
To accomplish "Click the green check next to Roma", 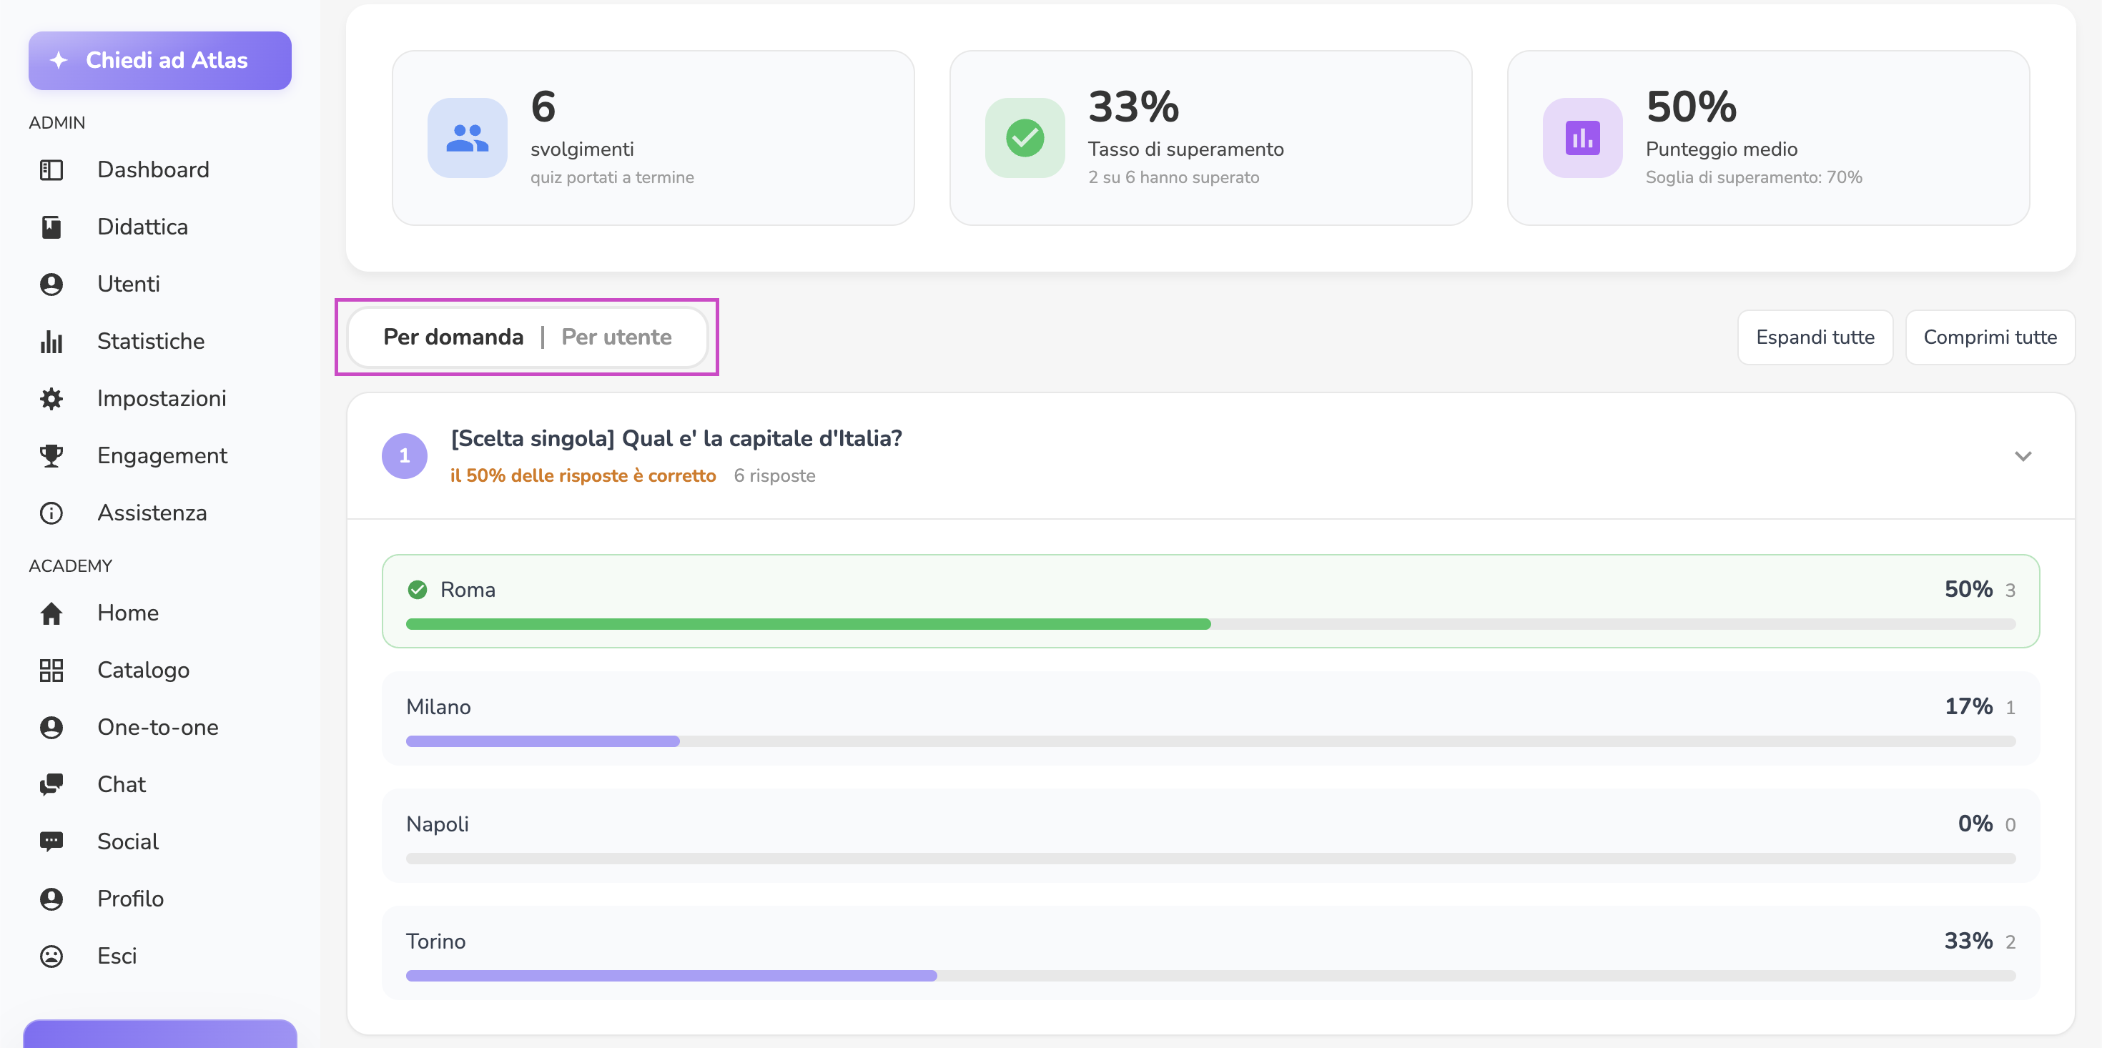I will (x=417, y=589).
